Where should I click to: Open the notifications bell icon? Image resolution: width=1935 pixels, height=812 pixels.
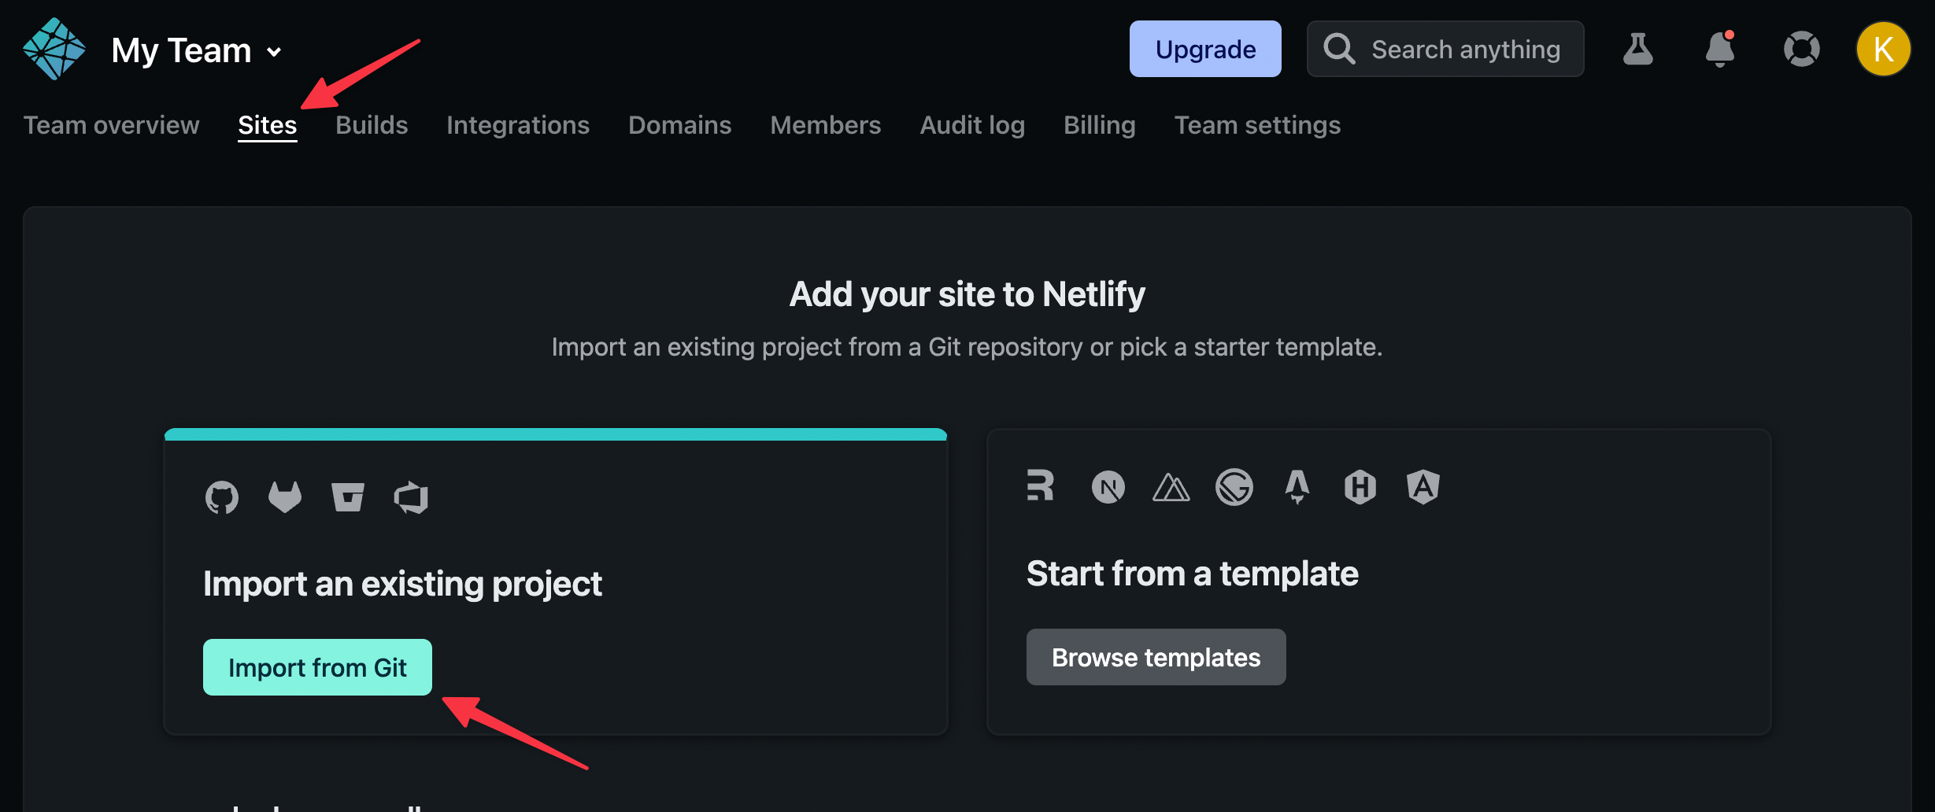(1719, 50)
